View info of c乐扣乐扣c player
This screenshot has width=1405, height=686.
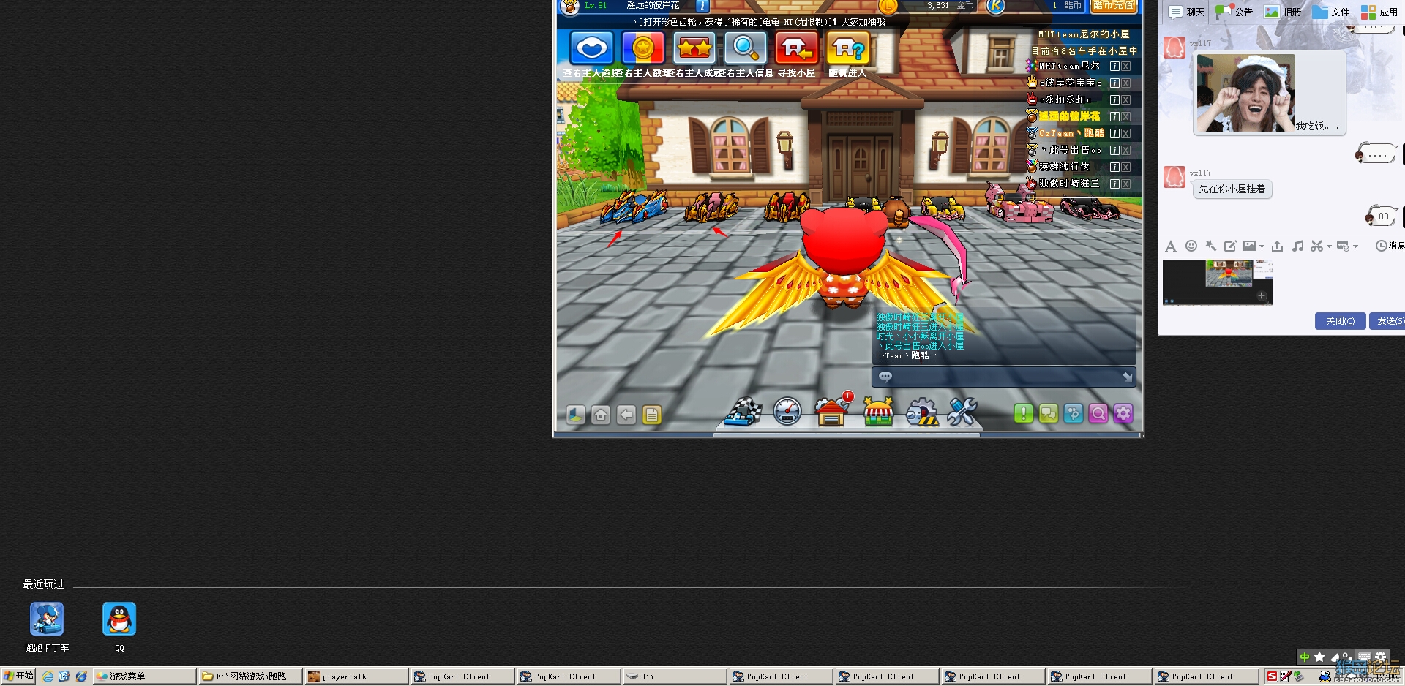pos(1114,99)
